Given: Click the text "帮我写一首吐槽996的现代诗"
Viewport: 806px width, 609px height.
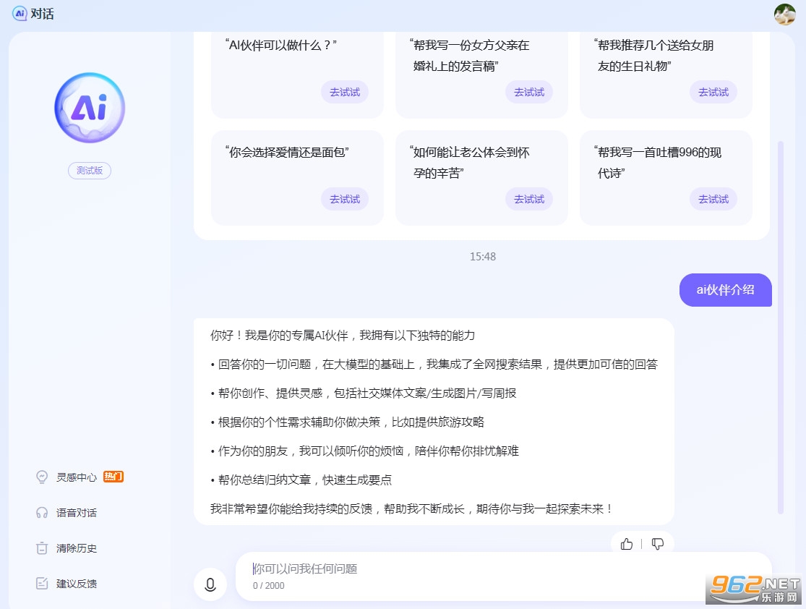Looking at the screenshot, I should tap(658, 163).
